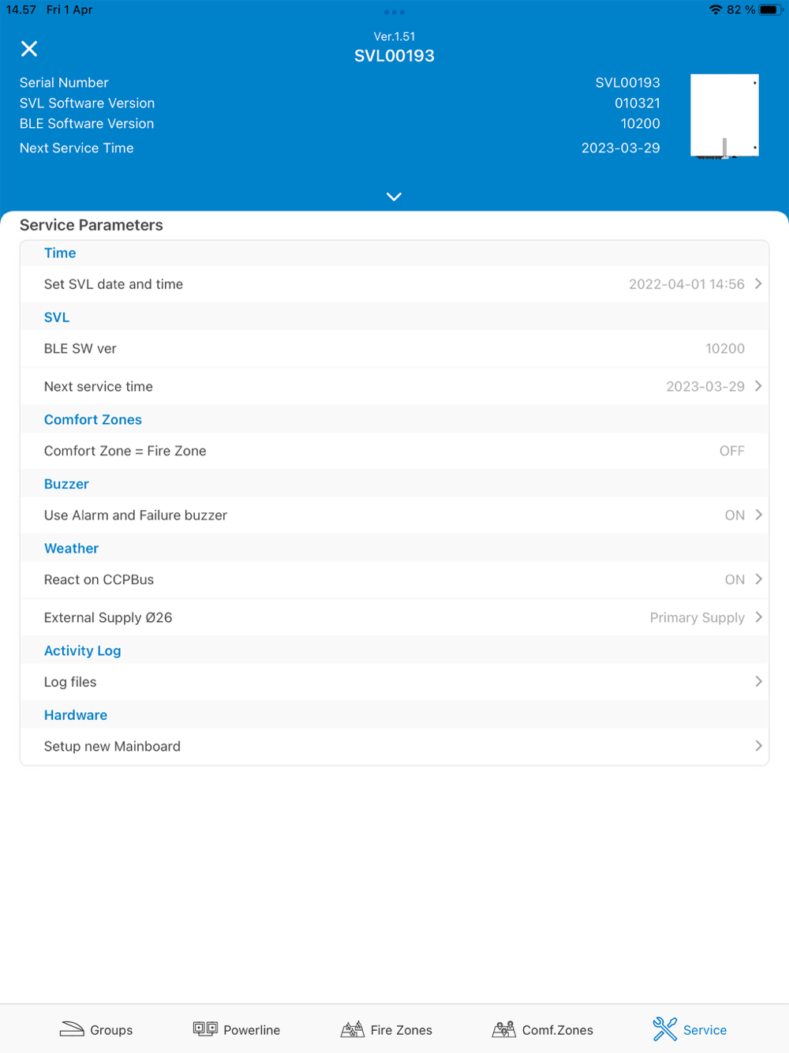
Task: Tap the Service Parameters heading
Action: click(x=92, y=225)
